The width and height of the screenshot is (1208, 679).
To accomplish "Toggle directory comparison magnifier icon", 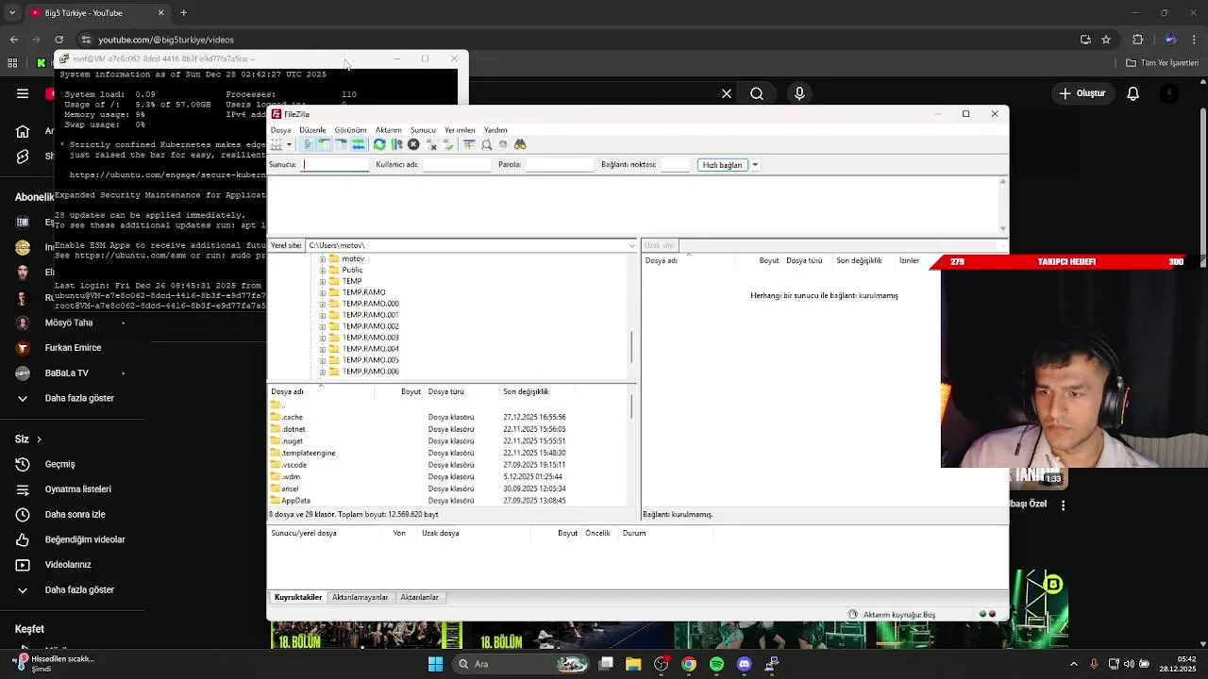I will point(486,144).
